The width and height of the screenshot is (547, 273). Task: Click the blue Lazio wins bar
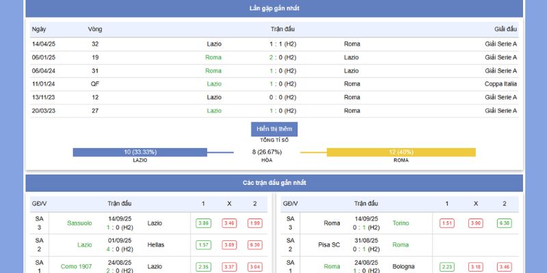click(139, 152)
